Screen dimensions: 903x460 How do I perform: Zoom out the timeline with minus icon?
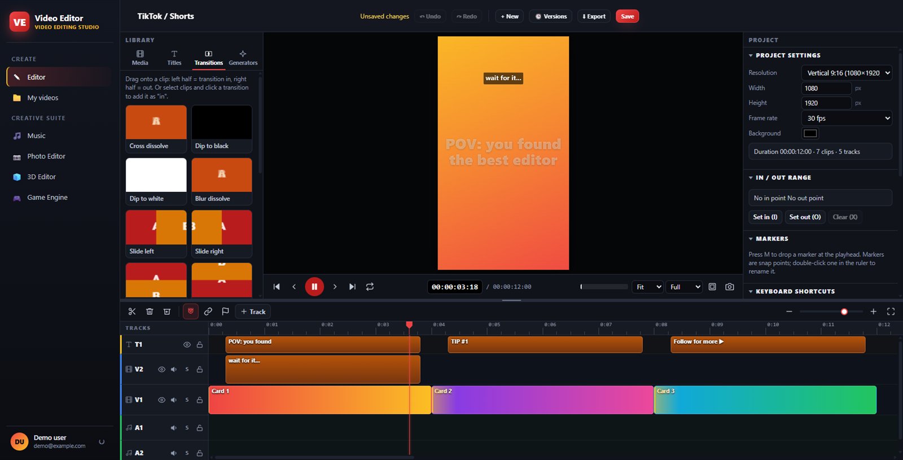pos(789,312)
